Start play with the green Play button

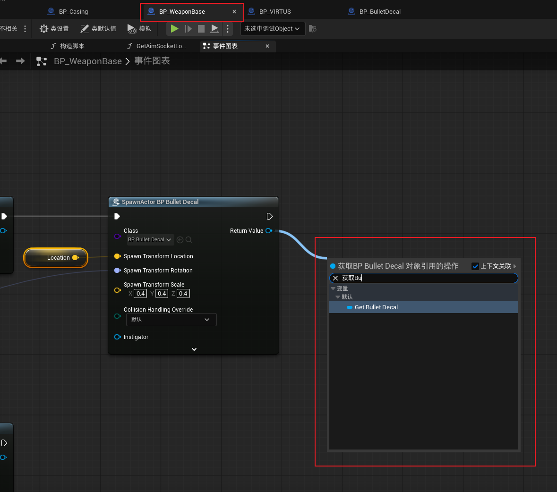(174, 28)
